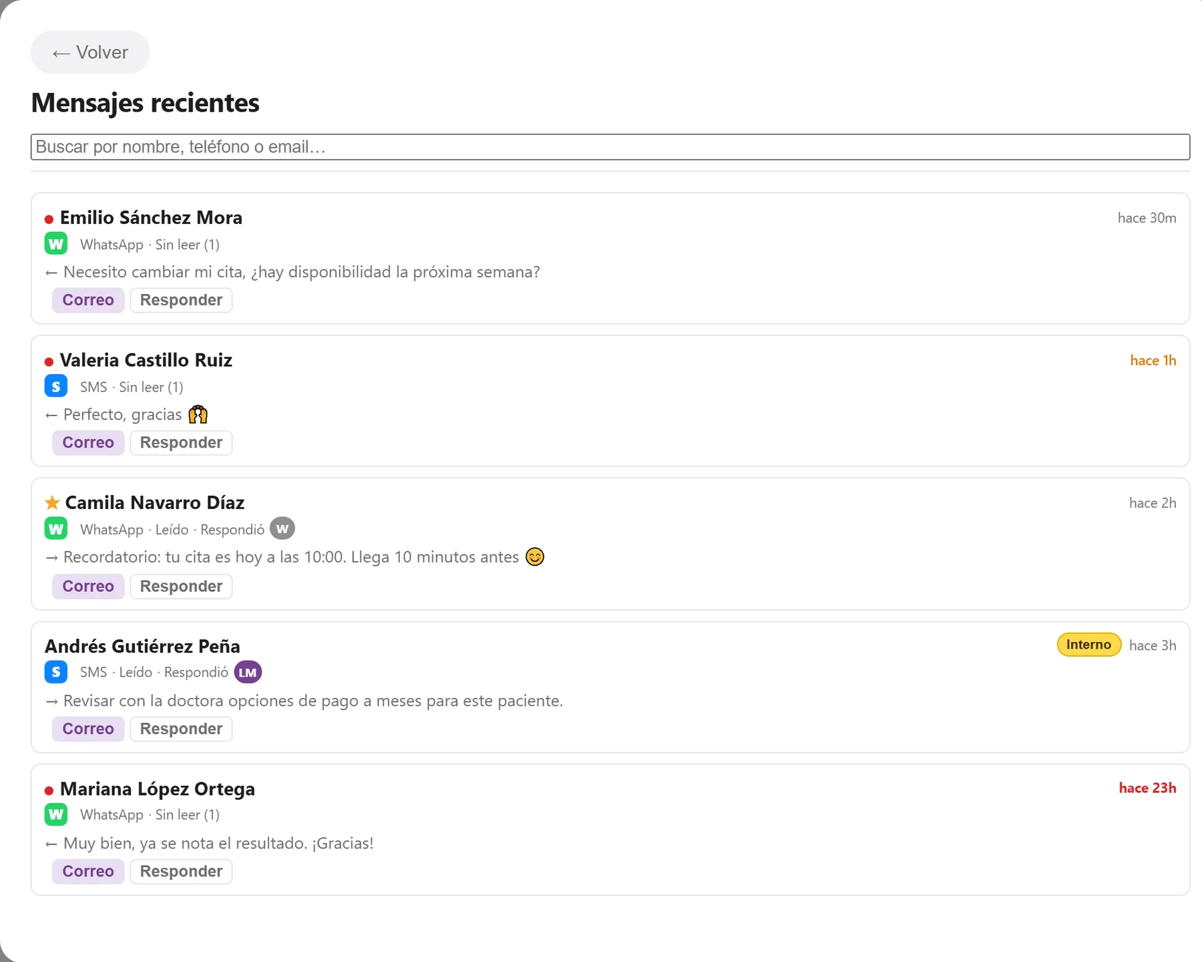This screenshot has width=1202, height=962.
Task: Click the red unread dot beside Mariana López Ortega
Action: coord(49,790)
